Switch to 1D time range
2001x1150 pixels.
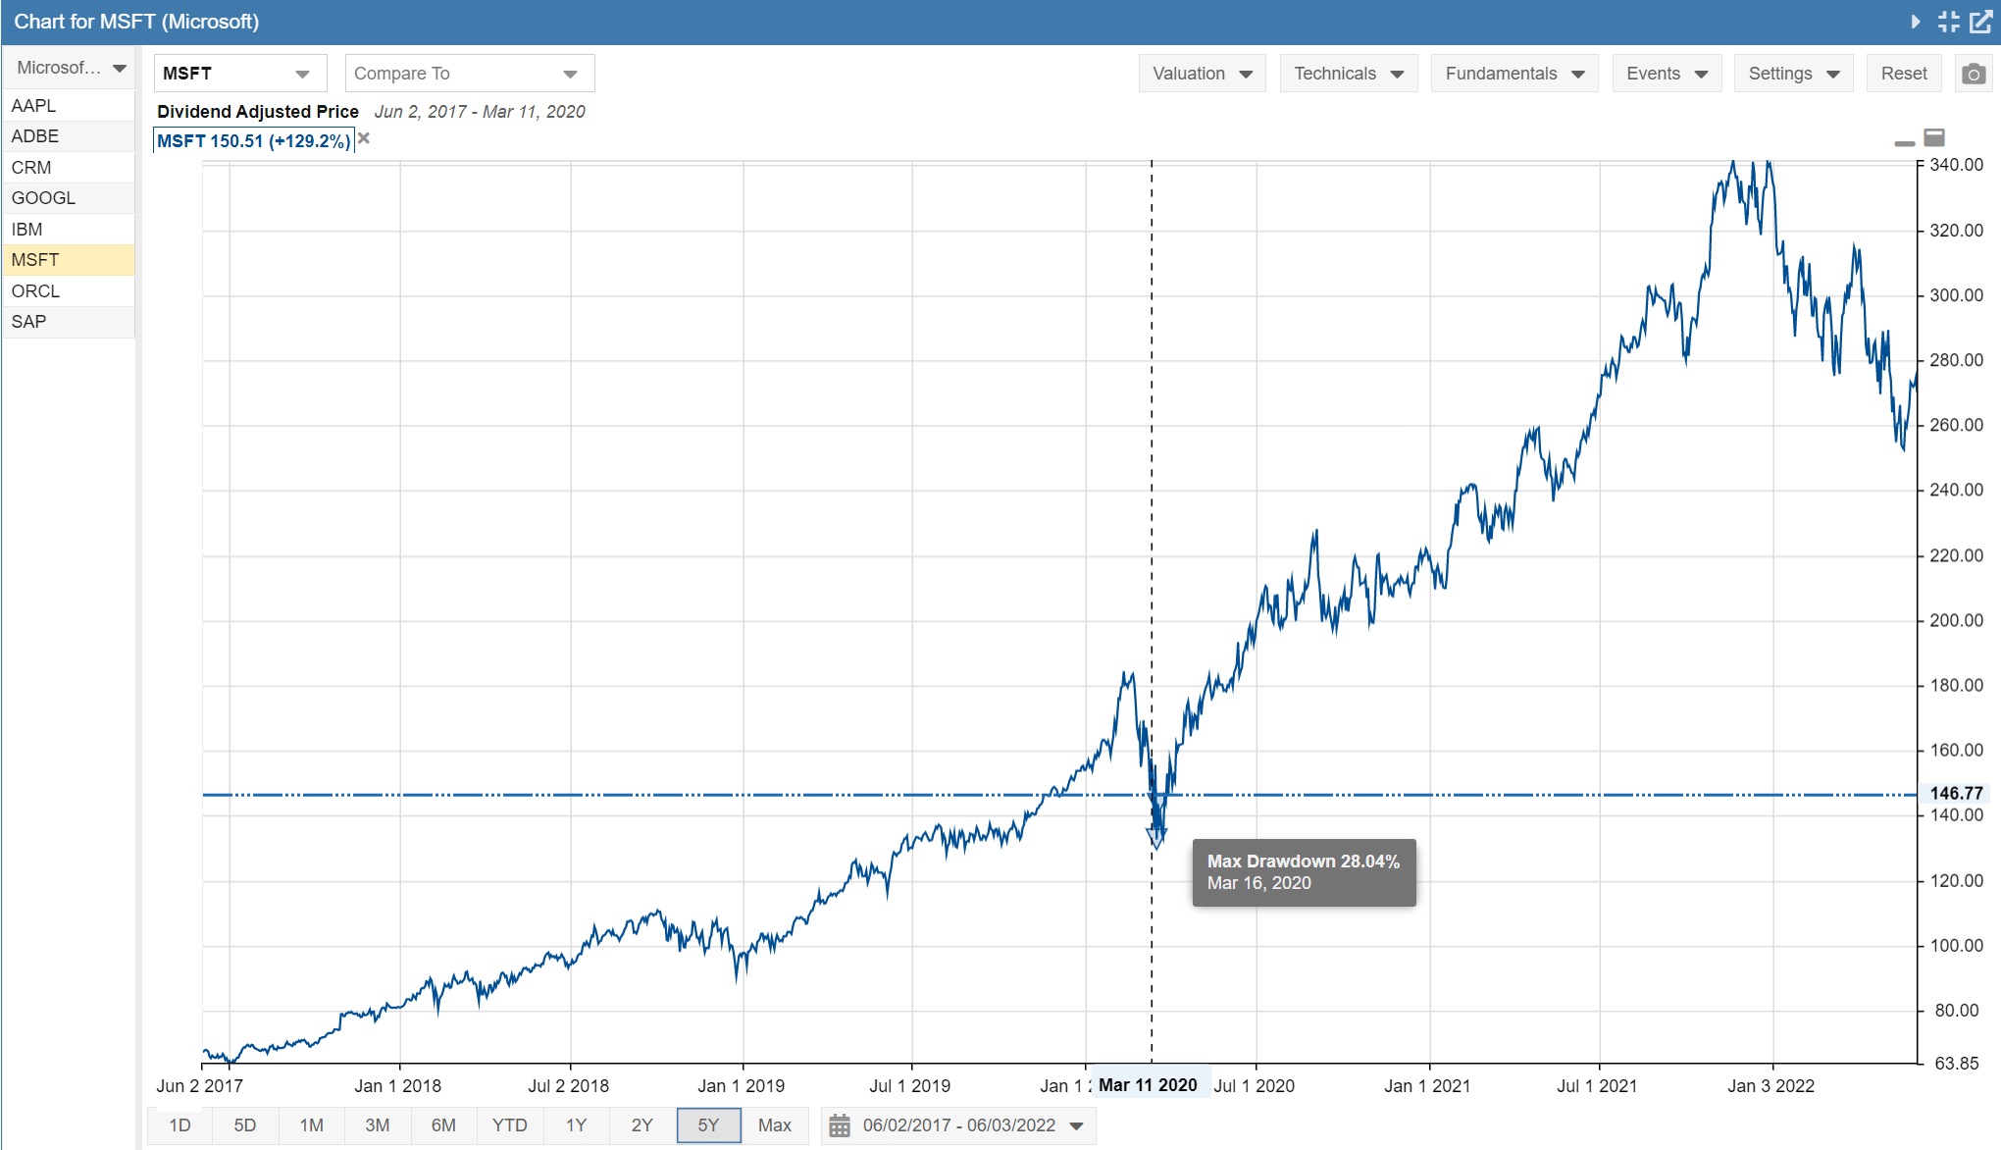click(180, 1125)
